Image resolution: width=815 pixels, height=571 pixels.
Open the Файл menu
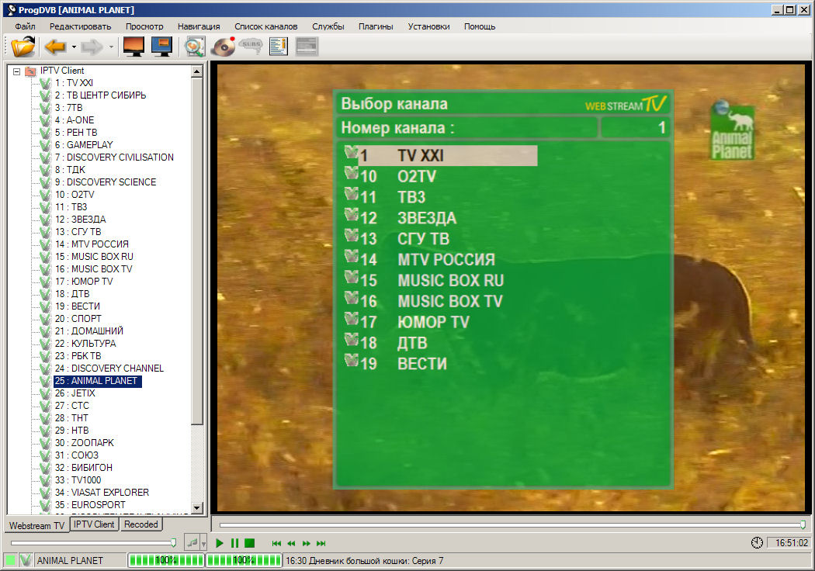pos(25,26)
